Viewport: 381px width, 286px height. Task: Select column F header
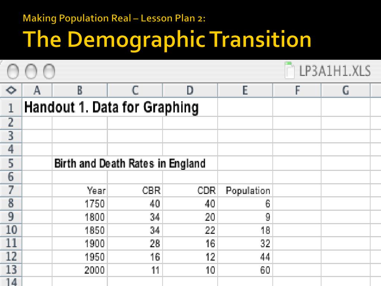click(297, 90)
